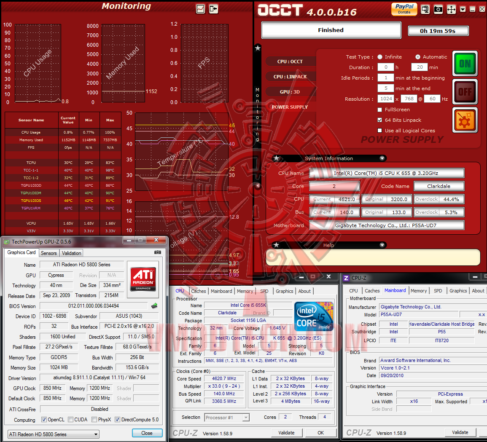Screen dimensions: 487x442
Task: Switch to the POWER SUPPLY test tab
Action: pos(290,107)
